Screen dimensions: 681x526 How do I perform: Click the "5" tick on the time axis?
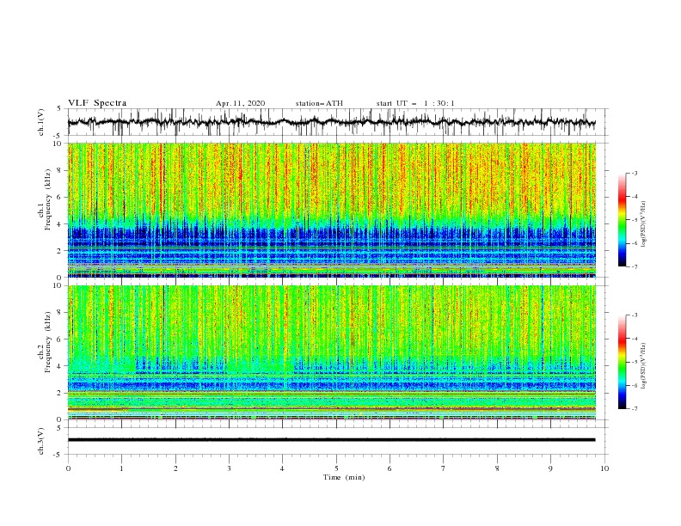tap(336, 468)
